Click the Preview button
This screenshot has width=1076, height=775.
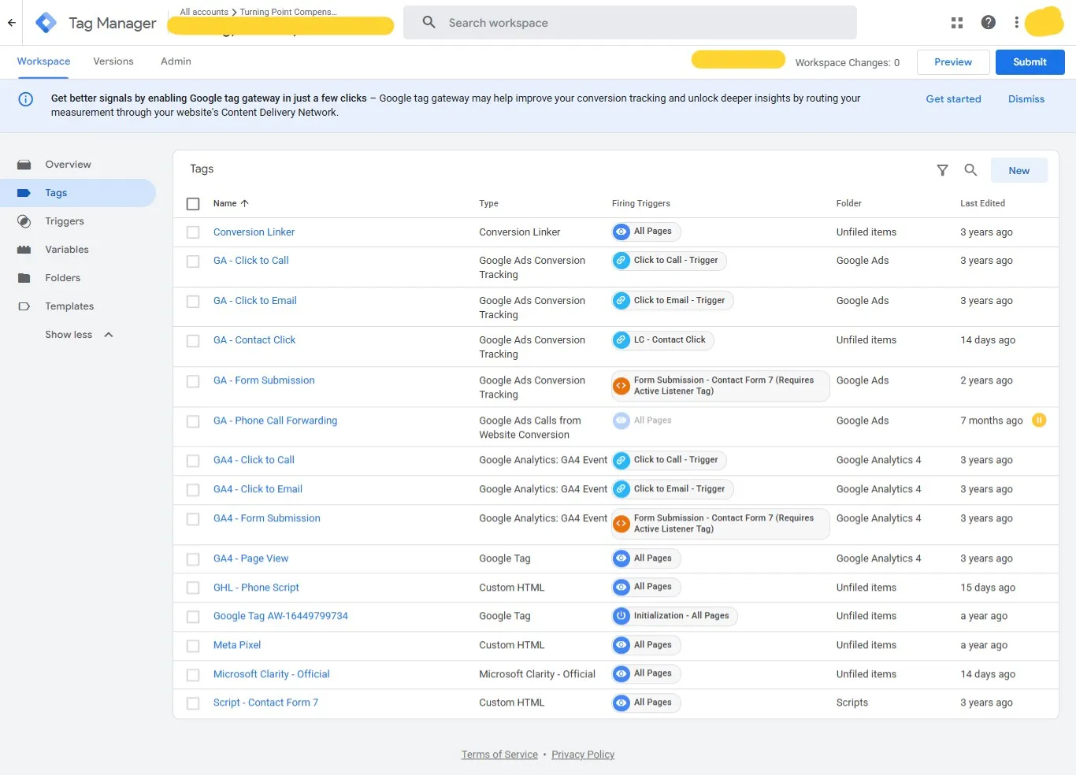(953, 62)
